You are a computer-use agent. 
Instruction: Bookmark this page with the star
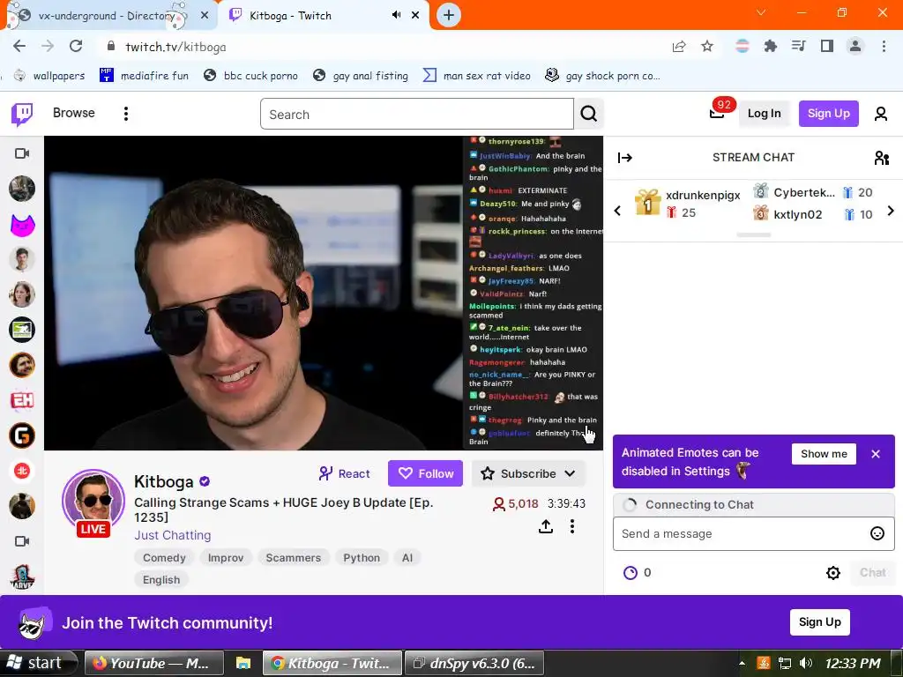pyautogui.click(x=707, y=46)
